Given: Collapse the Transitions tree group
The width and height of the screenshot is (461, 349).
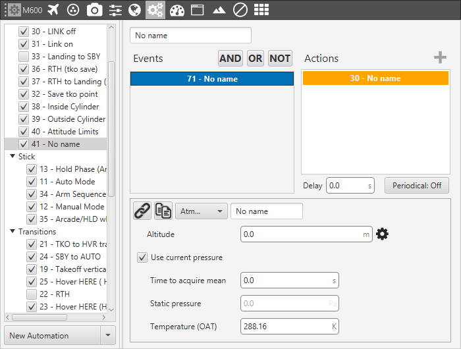Looking at the screenshot, I should [x=13, y=231].
